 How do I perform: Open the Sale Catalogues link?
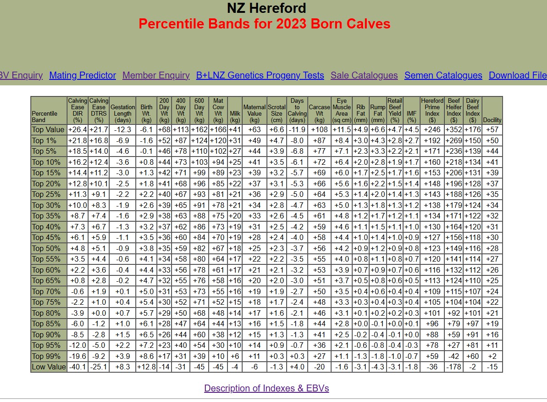(x=364, y=75)
